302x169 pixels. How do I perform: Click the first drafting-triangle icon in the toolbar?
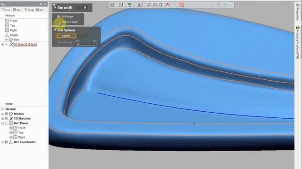pyautogui.click(x=149, y=5)
